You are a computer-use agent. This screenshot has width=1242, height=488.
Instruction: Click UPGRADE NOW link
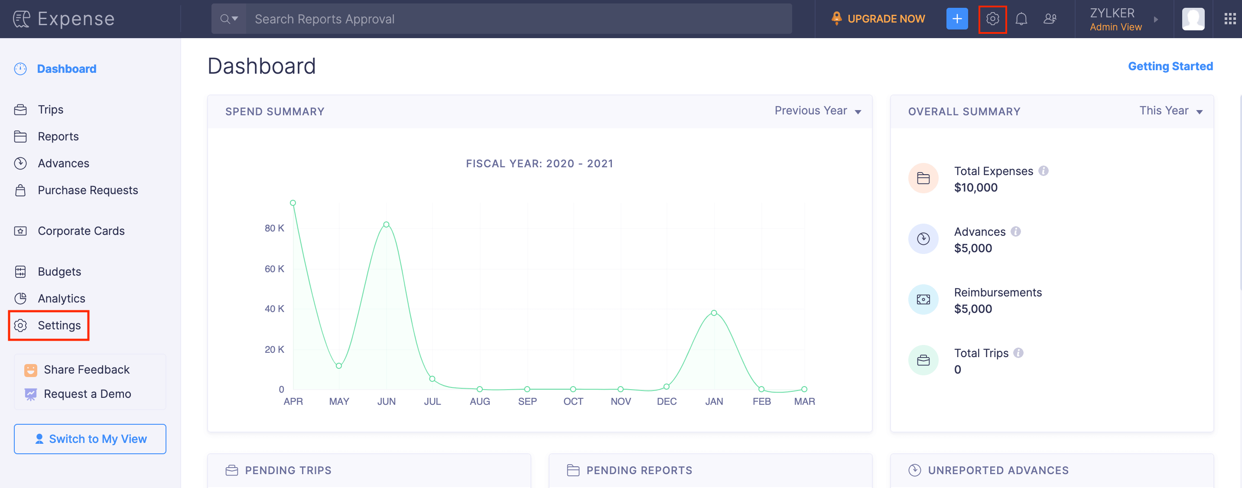point(885,19)
